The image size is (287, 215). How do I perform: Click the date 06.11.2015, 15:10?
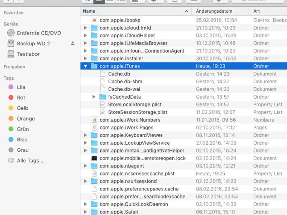click(215, 212)
